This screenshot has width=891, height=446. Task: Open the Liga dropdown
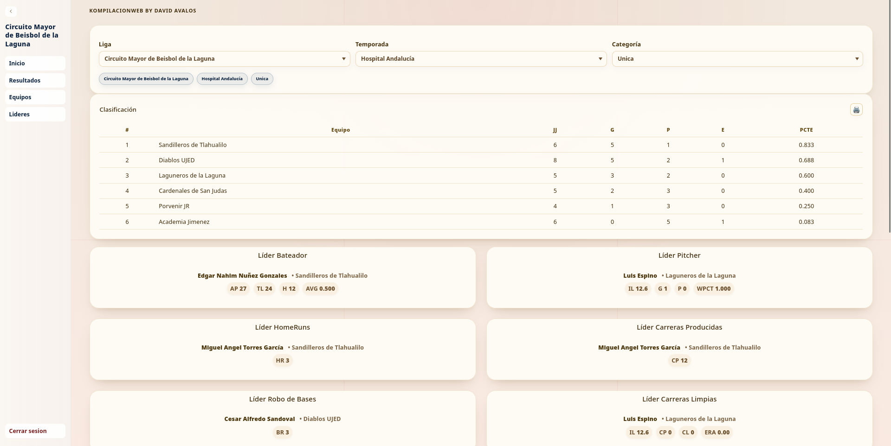[224, 59]
